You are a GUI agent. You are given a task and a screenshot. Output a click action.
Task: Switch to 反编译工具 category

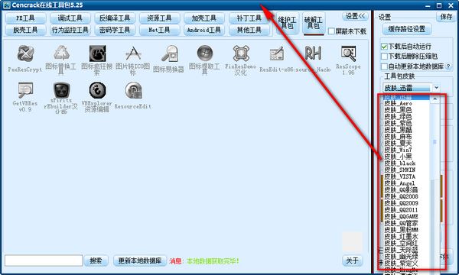click(x=115, y=18)
